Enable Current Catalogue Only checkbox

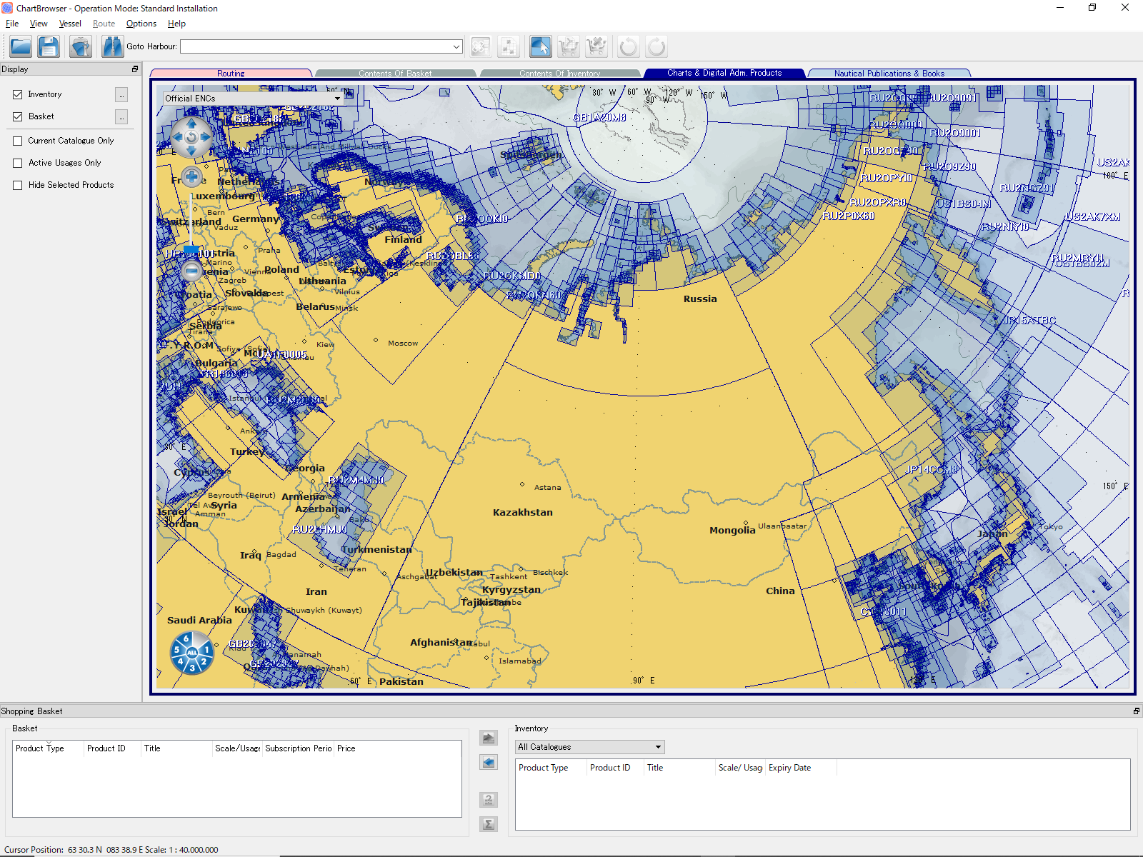pos(18,141)
